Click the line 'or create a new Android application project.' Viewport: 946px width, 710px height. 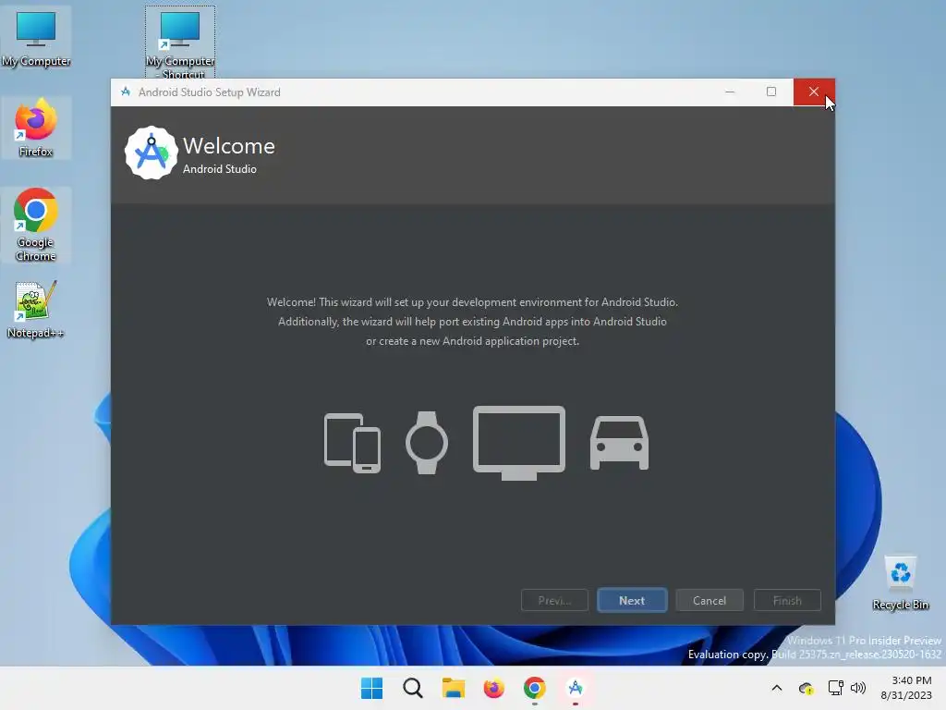pyautogui.click(x=472, y=341)
